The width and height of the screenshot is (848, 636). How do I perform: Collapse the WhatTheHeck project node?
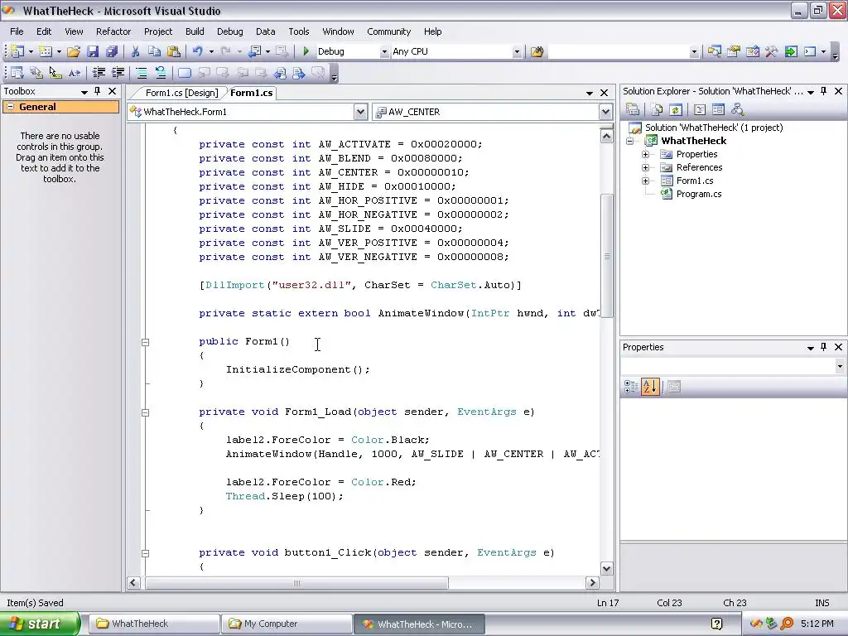click(629, 141)
